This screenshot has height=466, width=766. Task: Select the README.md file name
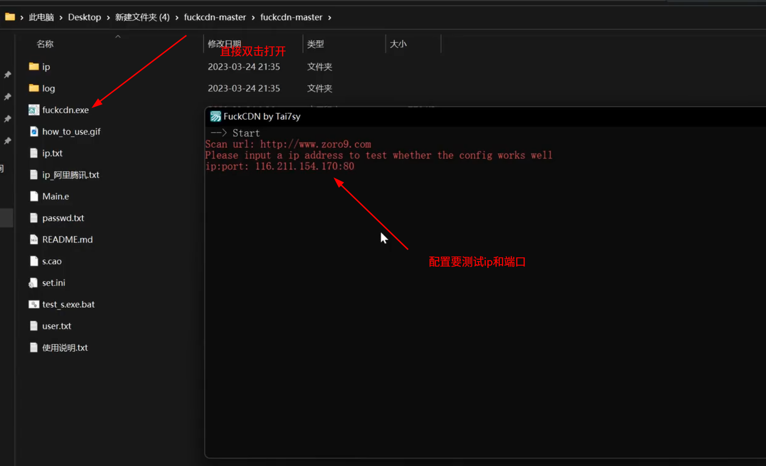coord(68,239)
